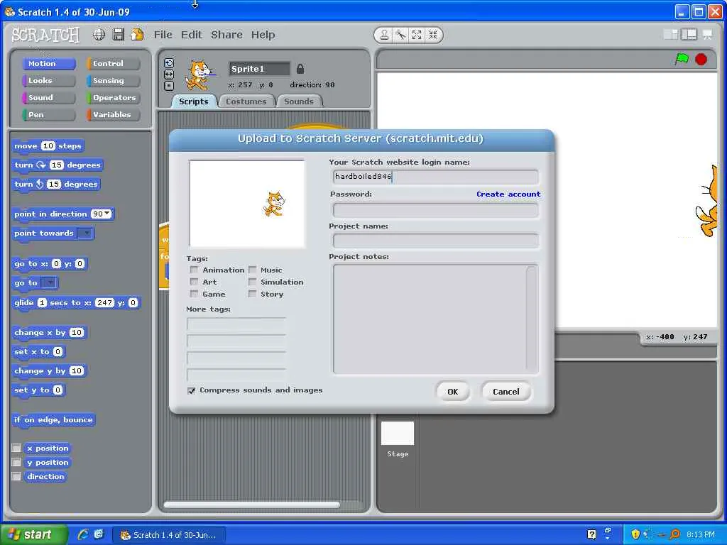
Task: Click the Sprite1 name field
Action: tap(258, 69)
